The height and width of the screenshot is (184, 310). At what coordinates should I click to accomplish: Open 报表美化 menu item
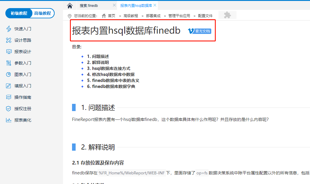(x=23, y=120)
